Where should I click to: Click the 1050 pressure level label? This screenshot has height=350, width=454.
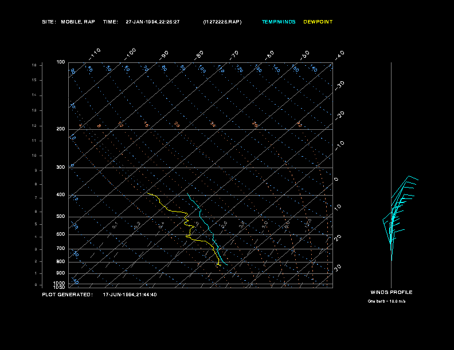tap(59, 287)
